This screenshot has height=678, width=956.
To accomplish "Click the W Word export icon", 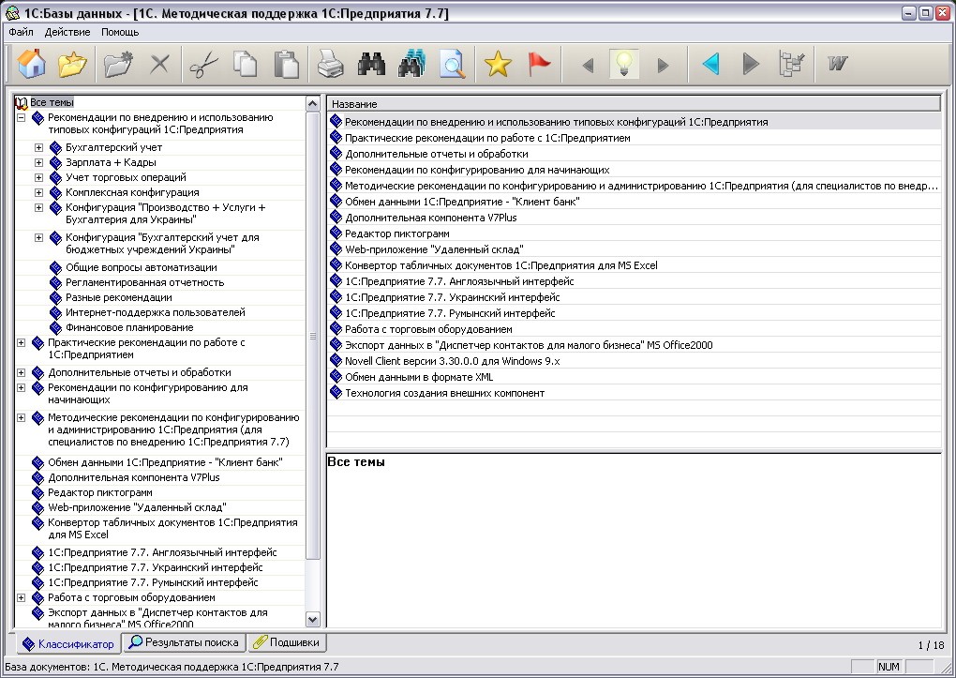I will (x=837, y=63).
